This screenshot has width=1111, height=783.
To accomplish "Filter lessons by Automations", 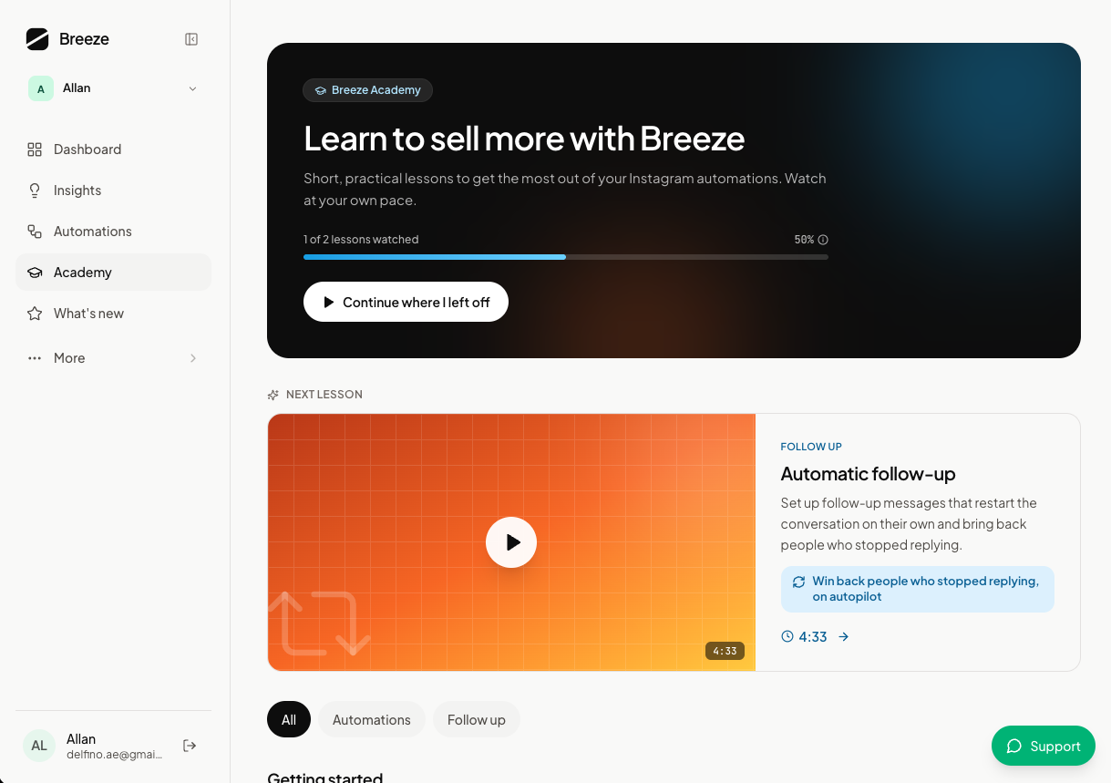I will click(372, 720).
